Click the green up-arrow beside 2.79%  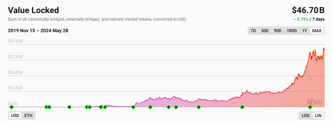(x=295, y=19)
